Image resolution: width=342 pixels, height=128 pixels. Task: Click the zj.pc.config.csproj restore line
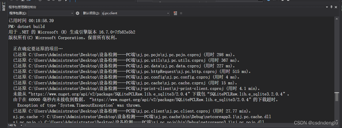126,77
